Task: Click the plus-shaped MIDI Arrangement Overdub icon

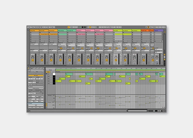Action: pos(88,27)
